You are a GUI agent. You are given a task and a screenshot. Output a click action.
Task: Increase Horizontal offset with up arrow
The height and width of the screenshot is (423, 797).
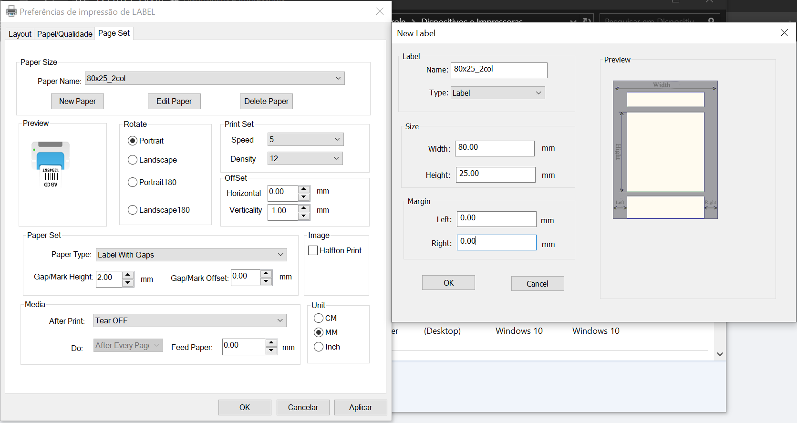pyautogui.click(x=304, y=189)
